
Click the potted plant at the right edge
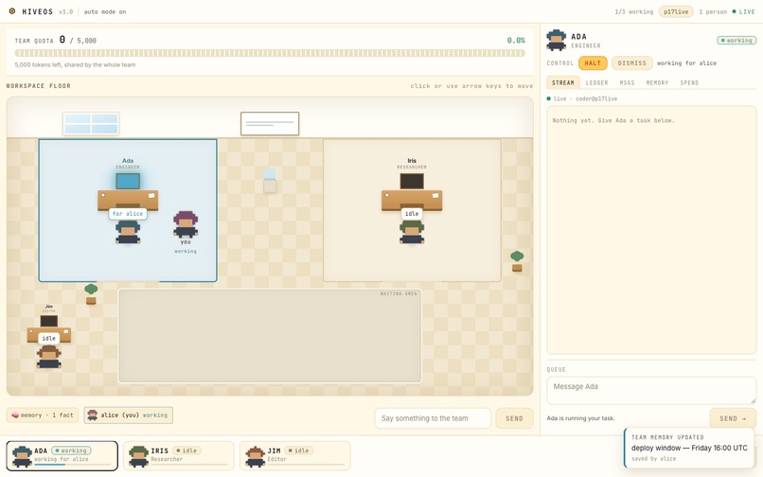[x=517, y=261]
